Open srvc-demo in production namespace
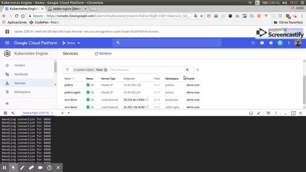306x172 pixels. click(71, 100)
